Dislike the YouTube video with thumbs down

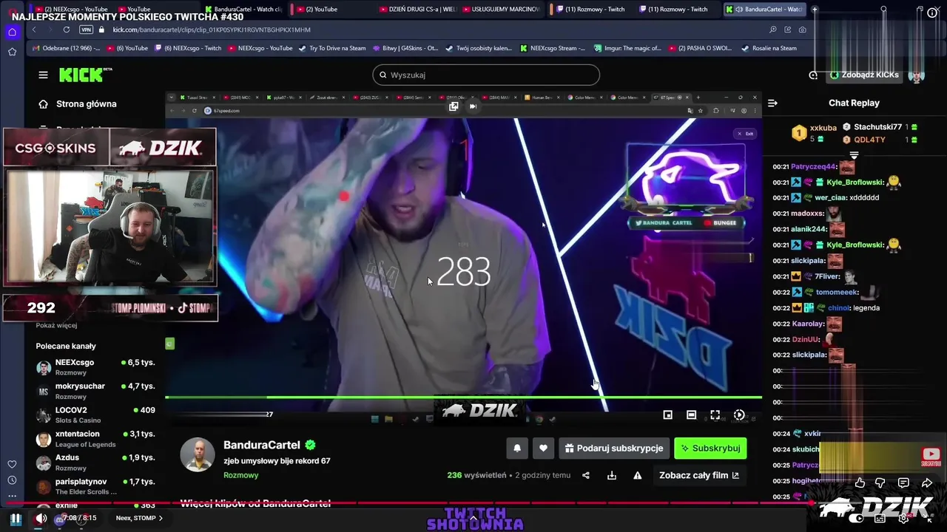[x=880, y=482]
